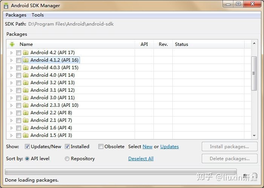
Task: Check the Android 4.0 (API 14) checkbox
Action: [x=18, y=75]
